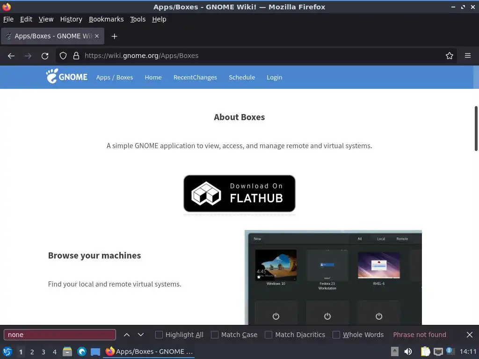Switch to workspace 4
This screenshot has width=479, height=359.
click(x=55, y=352)
